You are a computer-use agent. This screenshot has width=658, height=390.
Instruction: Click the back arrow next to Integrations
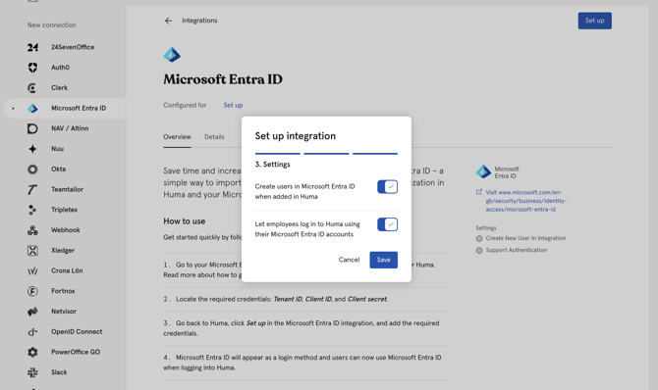click(x=168, y=21)
